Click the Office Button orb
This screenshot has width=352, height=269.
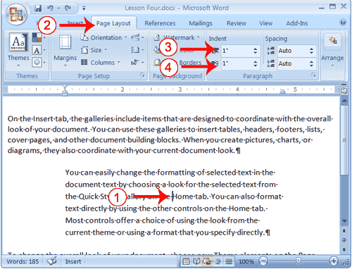pyautogui.click(x=16, y=14)
